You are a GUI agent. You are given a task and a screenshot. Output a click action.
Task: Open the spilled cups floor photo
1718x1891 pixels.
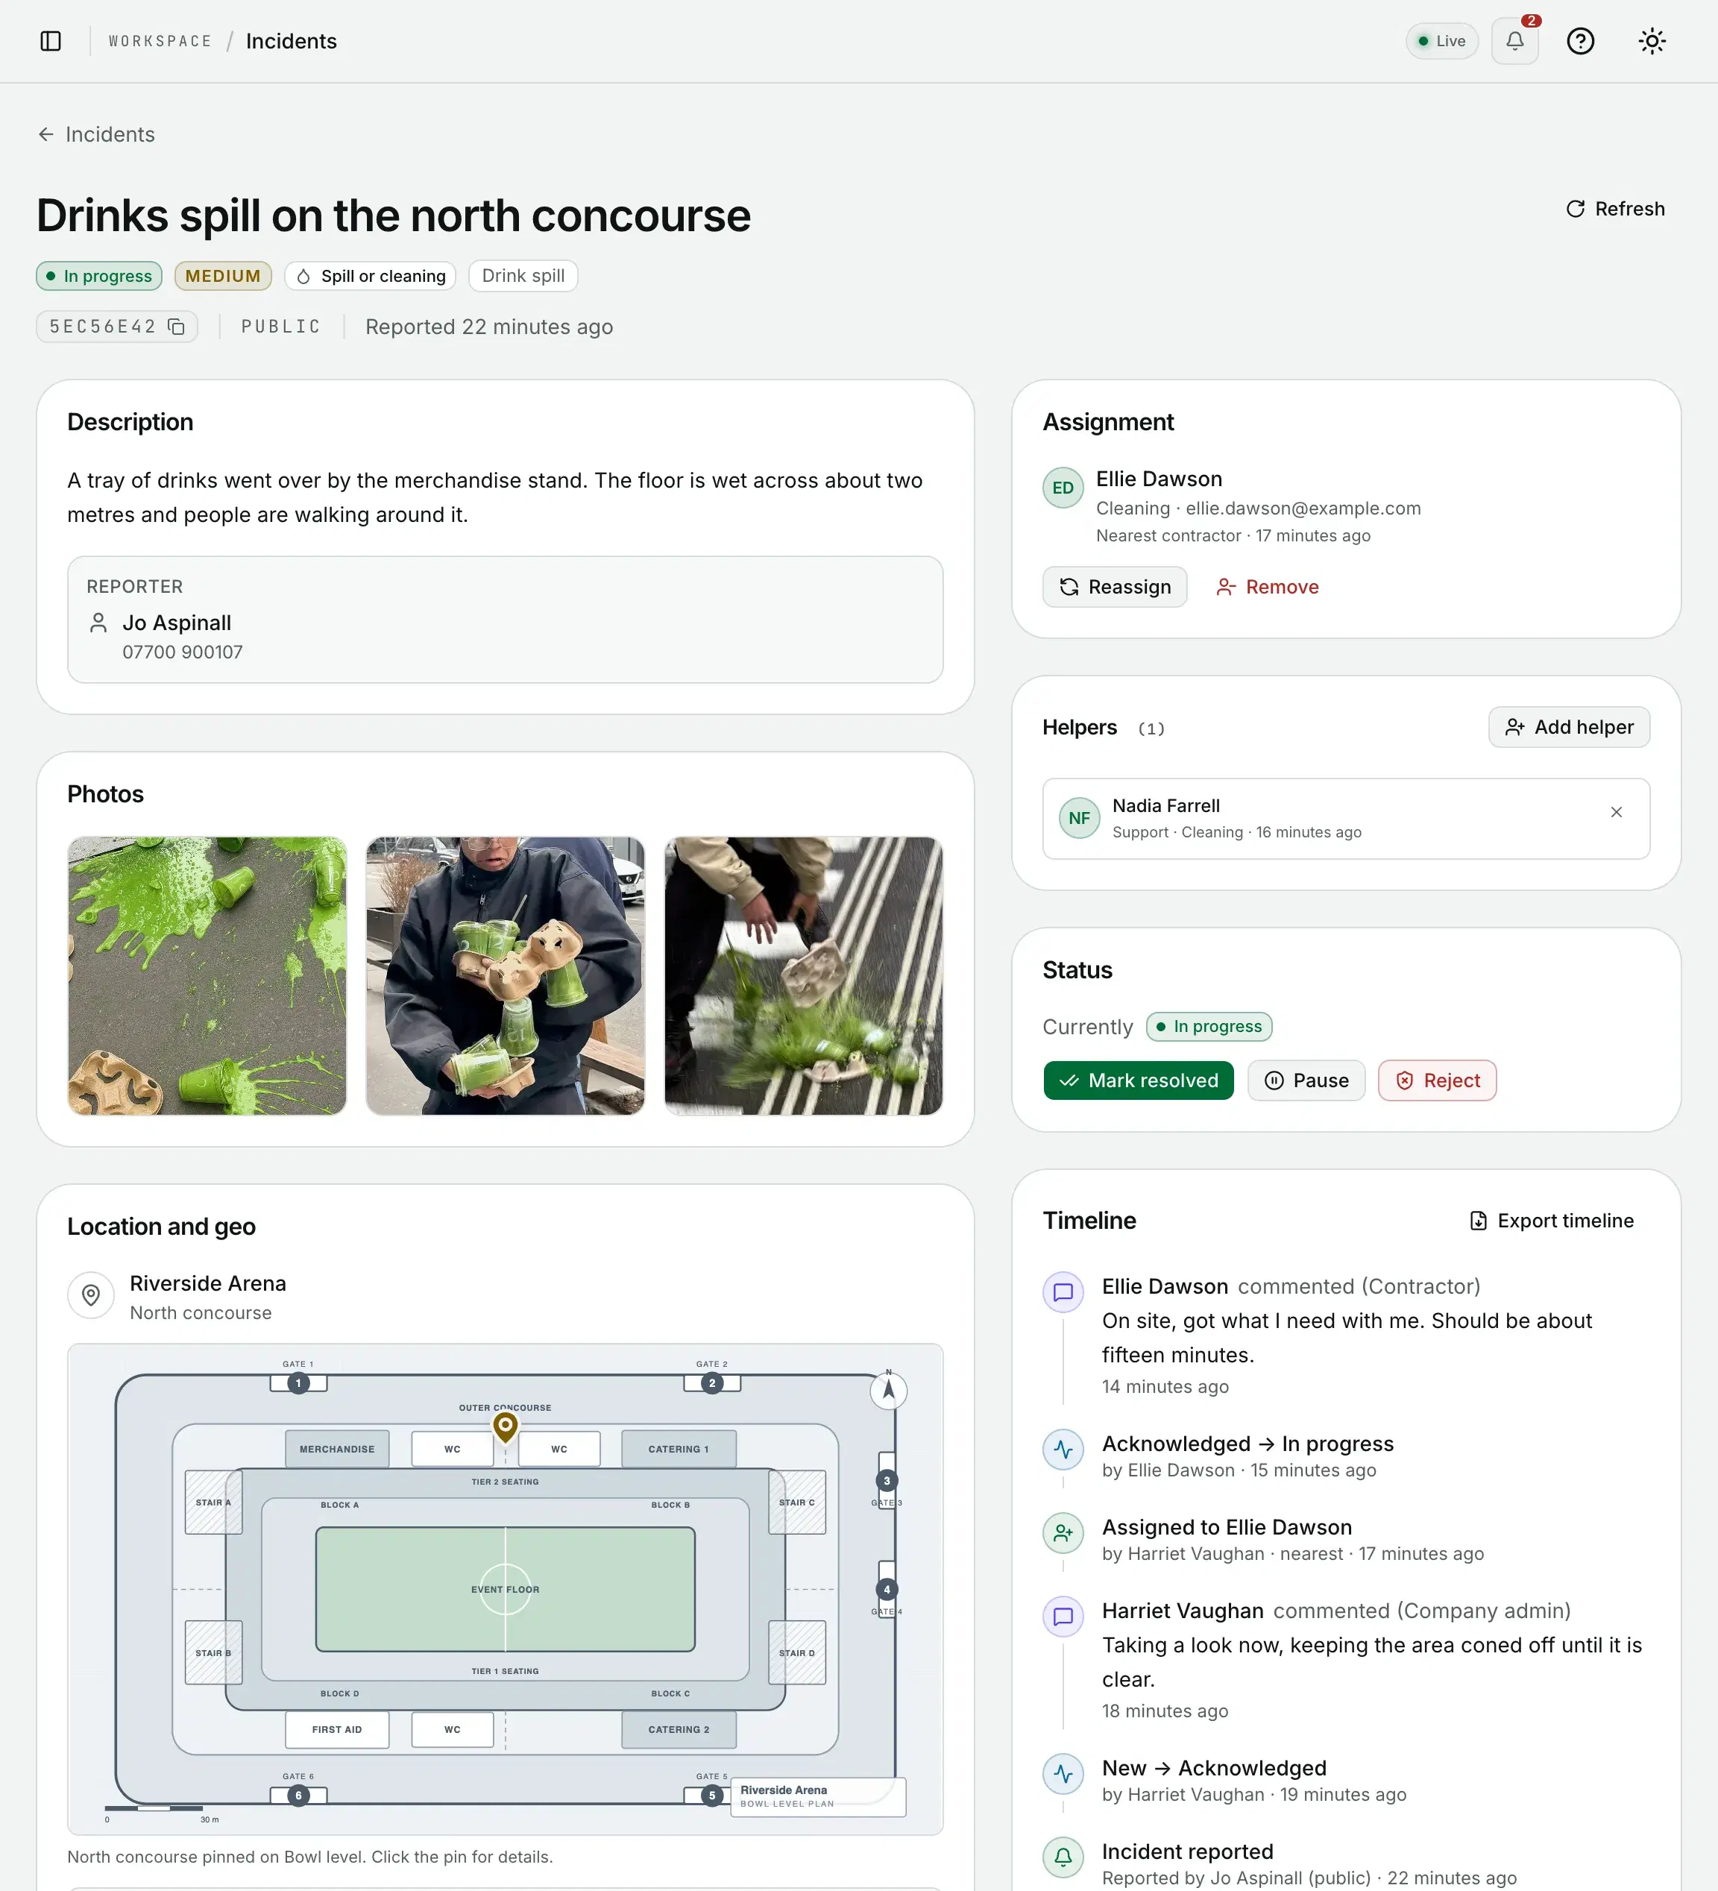point(207,975)
